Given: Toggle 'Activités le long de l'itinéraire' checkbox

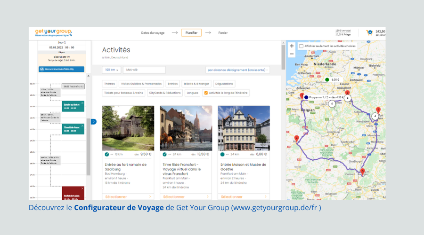Looking at the screenshot, I should tap(205, 93).
